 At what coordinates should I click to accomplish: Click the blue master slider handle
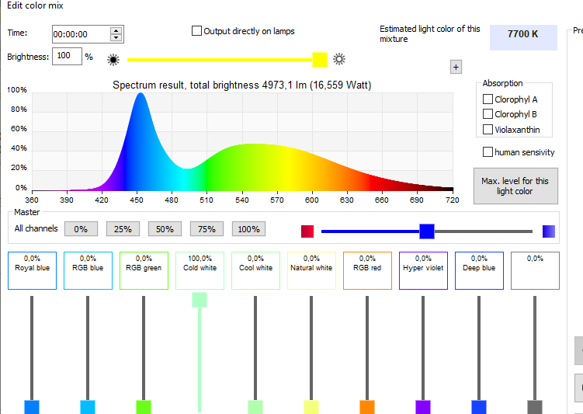(427, 231)
